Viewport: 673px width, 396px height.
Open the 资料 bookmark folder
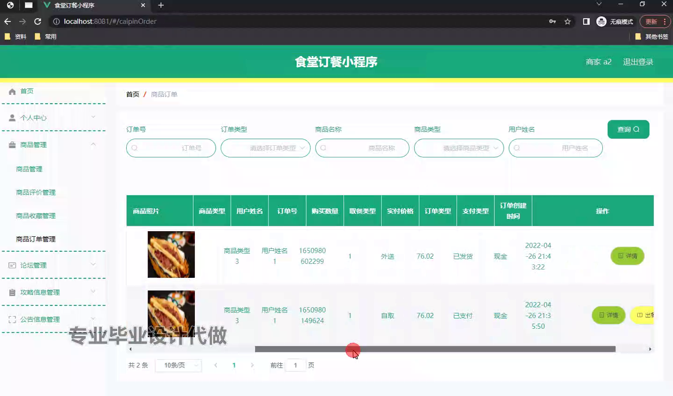click(15, 36)
